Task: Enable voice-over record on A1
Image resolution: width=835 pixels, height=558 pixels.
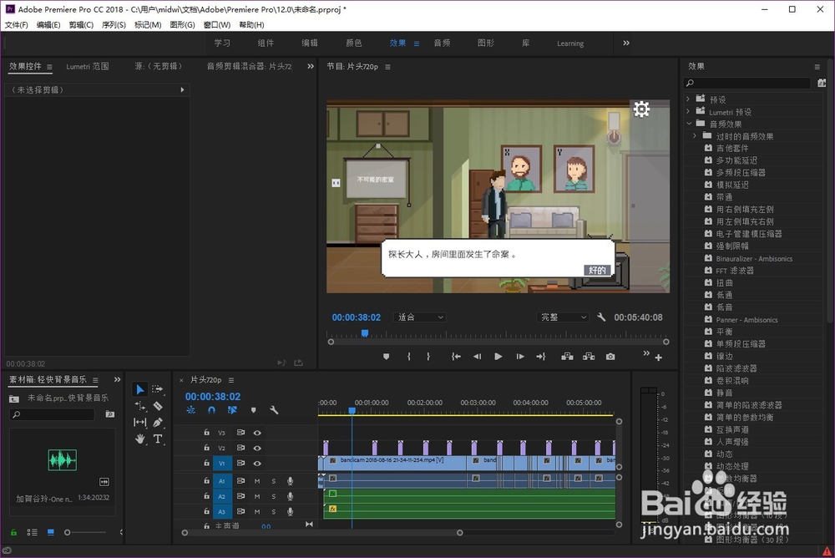Action: tap(291, 481)
